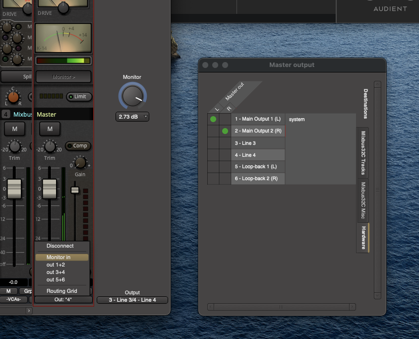The width and height of the screenshot is (419, 339).
Task: Click the Master compressor threshold slider
Action: 75,190
